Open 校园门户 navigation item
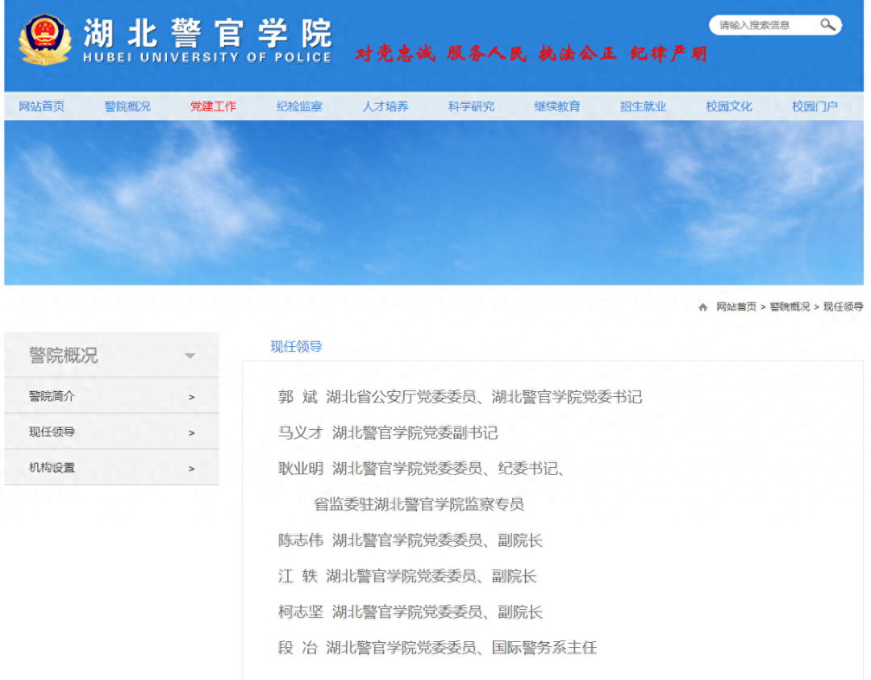This screenshot has width=871, height=680. [x=815, y=106]
